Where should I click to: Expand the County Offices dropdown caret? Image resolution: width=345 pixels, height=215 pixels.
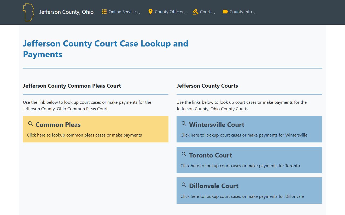click(185, 13)
